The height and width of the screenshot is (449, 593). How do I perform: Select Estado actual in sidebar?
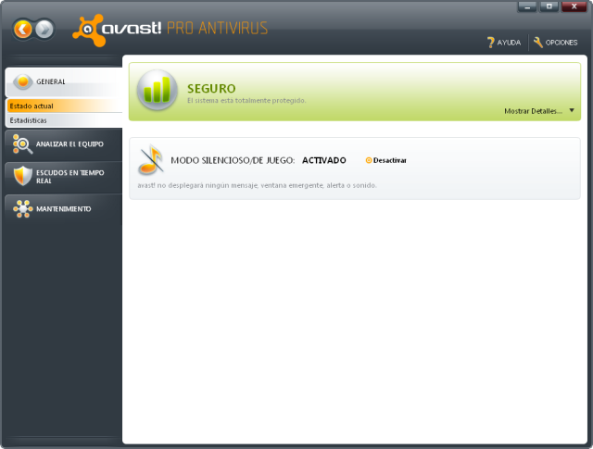[32, 106]
